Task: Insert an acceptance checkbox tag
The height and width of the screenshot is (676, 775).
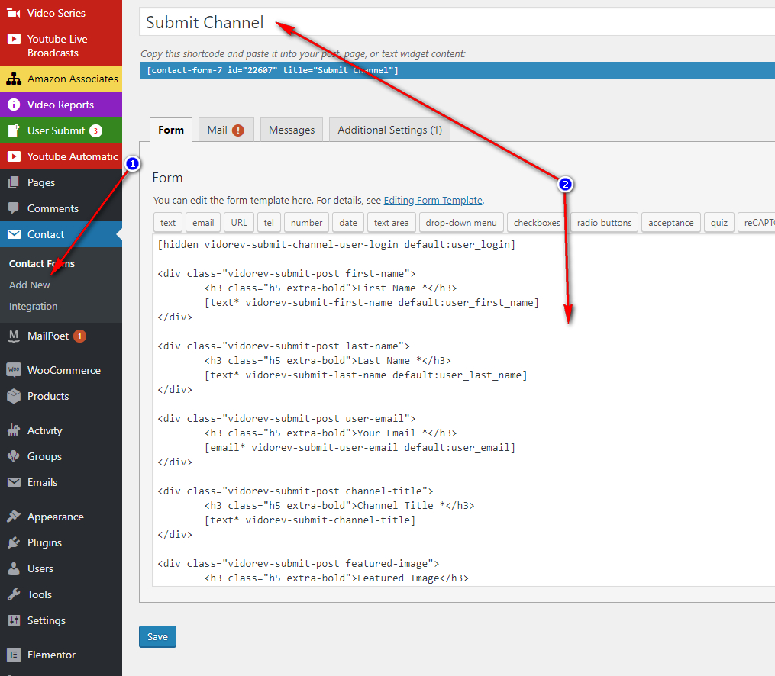Action: (x=670, y=223)
